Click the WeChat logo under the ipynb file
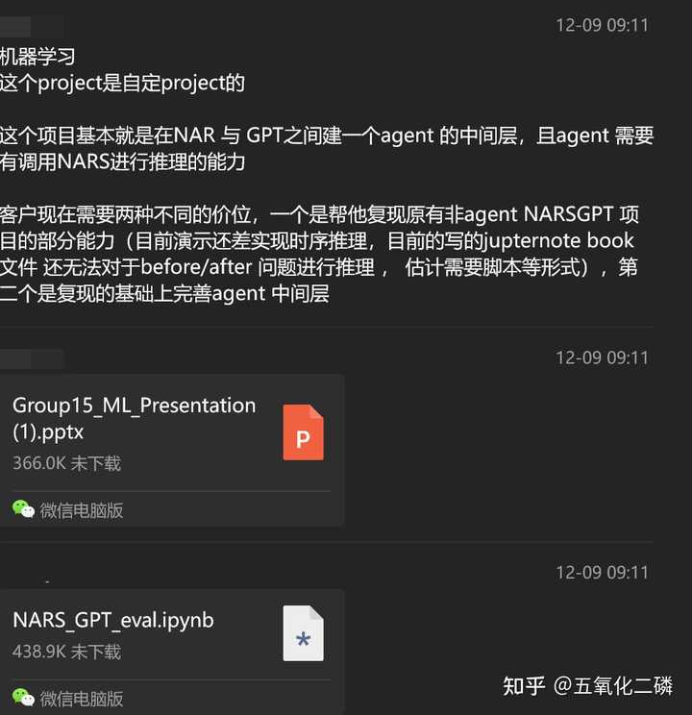 pyautogui.click(x=23, y=697)
